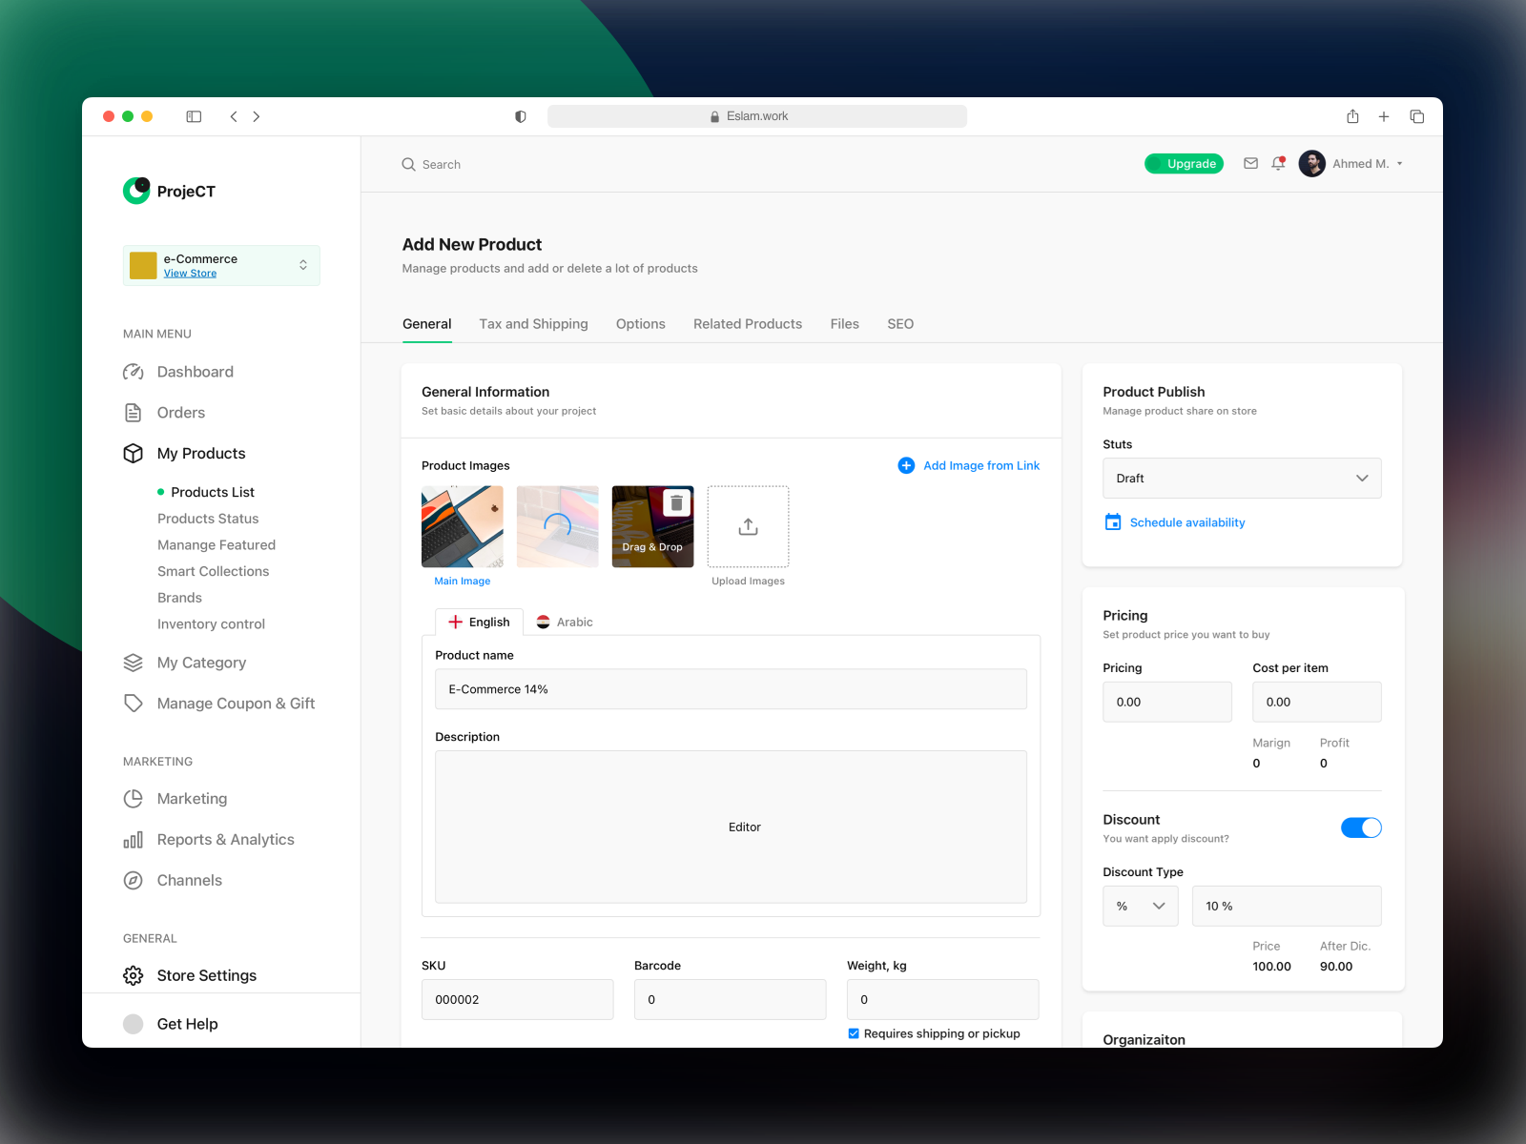This screenshot has width=1526, height=1144.
Task: Click Add Image from Link
Action: (981, 465)
